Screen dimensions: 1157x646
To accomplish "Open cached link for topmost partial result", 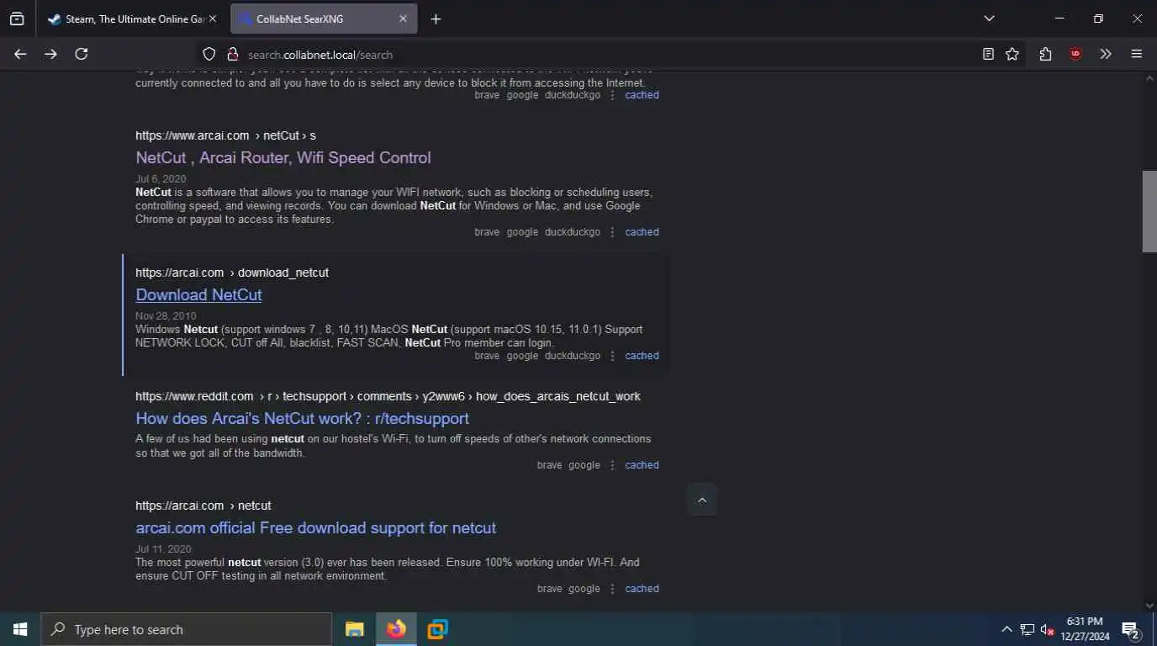I will tap(642, 95).
